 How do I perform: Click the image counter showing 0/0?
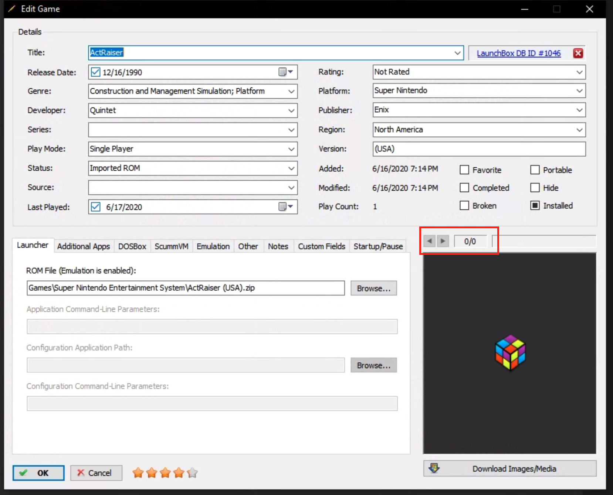click(x=470, y=241)
